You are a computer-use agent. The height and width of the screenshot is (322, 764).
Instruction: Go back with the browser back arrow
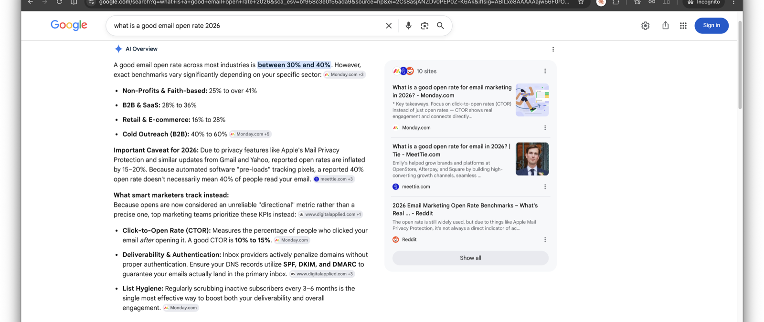(x=31, y=2)
